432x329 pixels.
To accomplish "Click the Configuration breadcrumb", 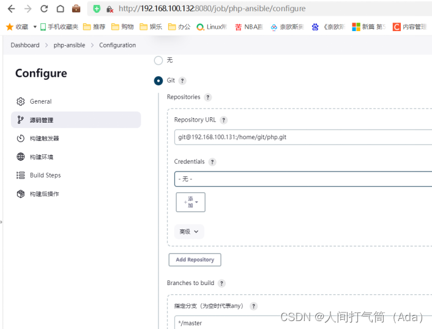I will (x=117, y=45).
